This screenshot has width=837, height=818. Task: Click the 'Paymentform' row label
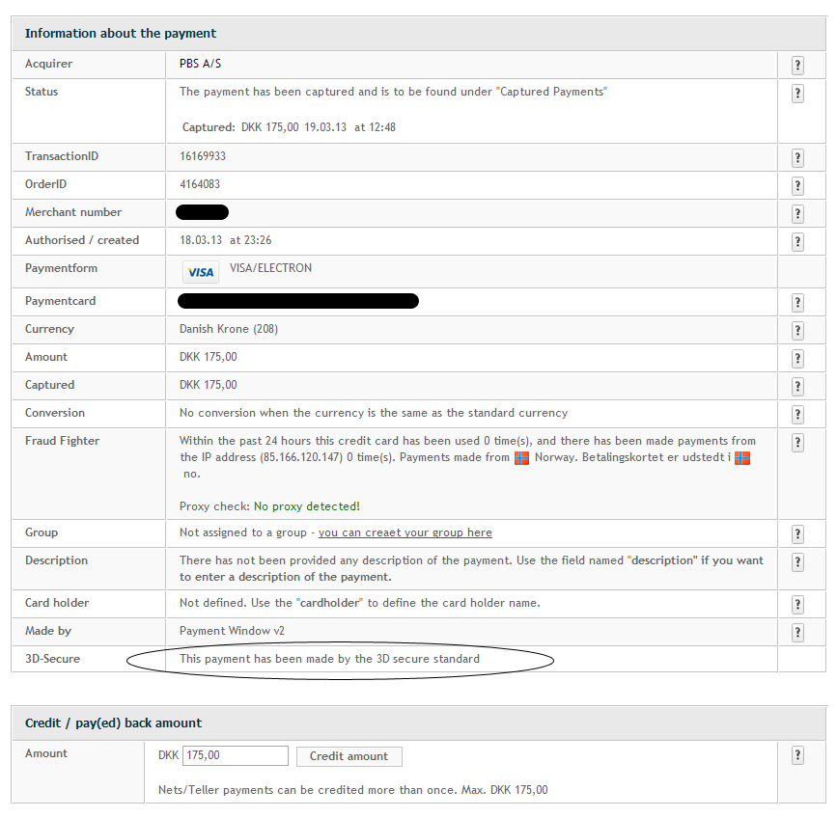(61, 268)
